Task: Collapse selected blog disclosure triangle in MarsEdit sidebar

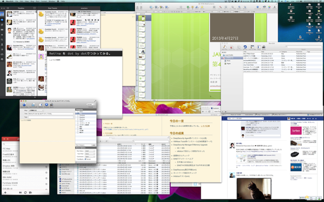Action: coord(222,58)
